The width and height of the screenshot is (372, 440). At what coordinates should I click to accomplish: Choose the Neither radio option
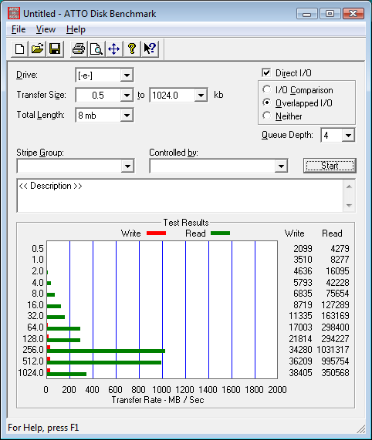coord(266,116)
